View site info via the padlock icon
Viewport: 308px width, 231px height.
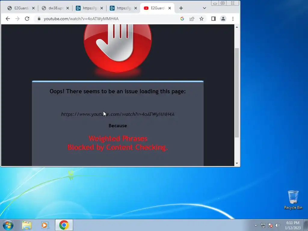[39, 19]
